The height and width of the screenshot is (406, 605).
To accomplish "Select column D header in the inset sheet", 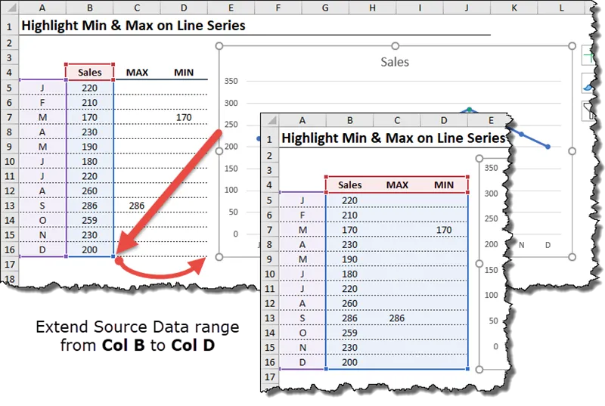I will click(444, 120).
